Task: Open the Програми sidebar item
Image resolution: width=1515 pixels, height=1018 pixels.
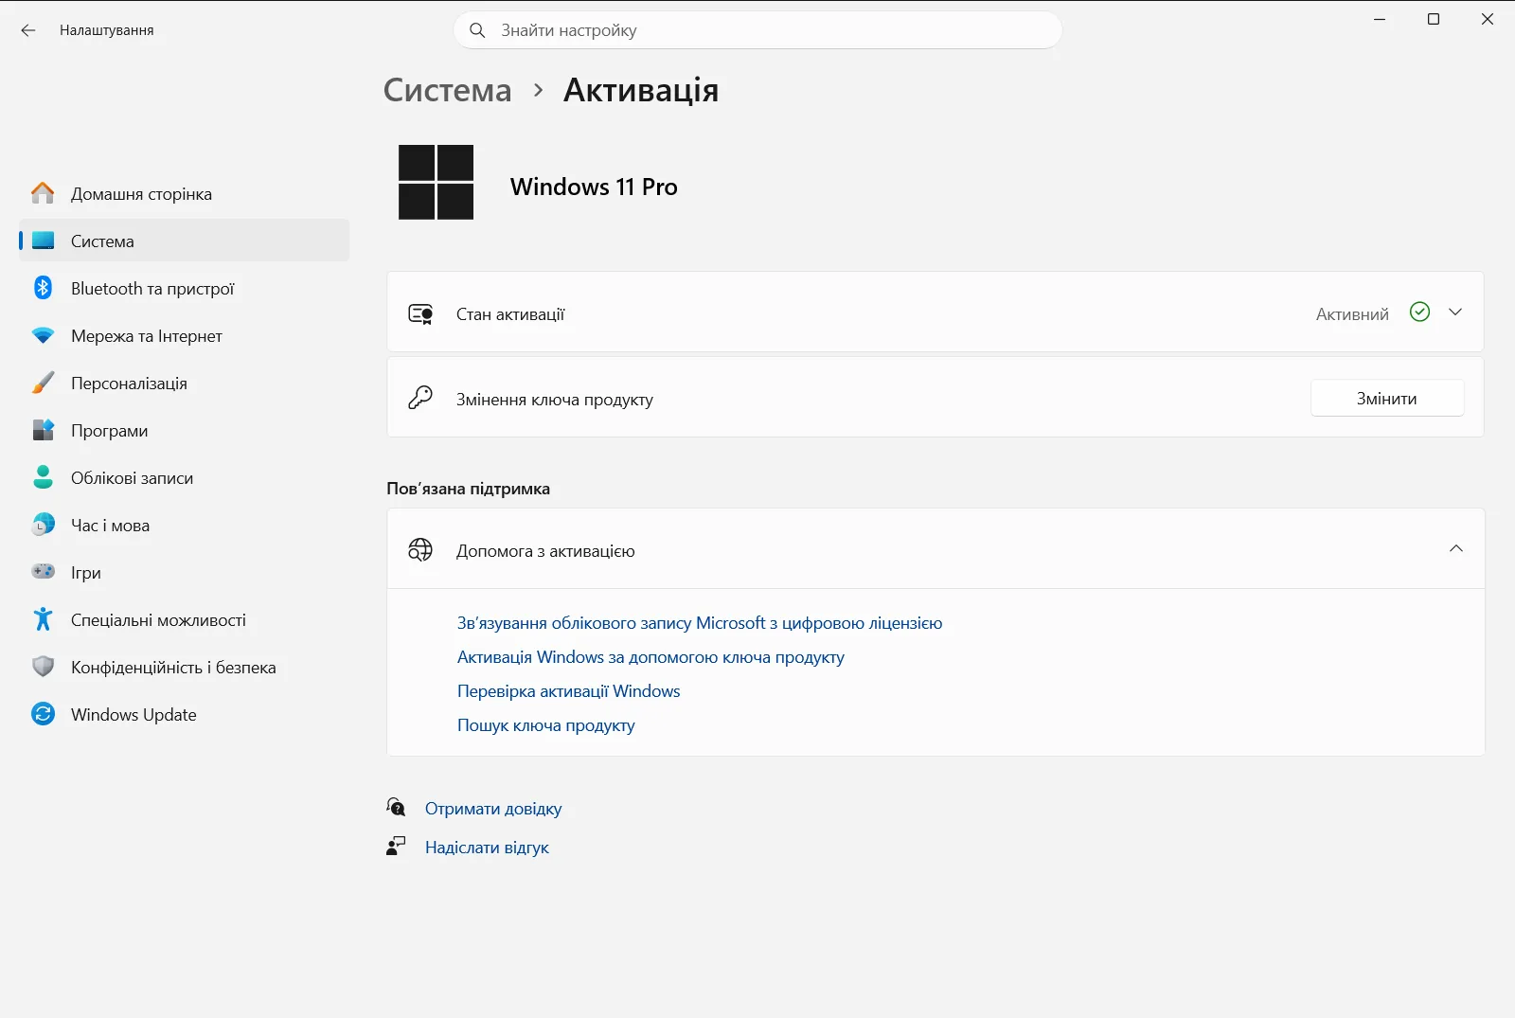Action: click(185, 430)
